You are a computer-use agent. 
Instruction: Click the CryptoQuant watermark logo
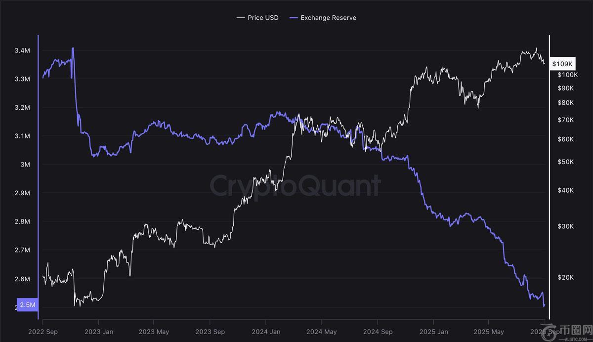point(296,186)
